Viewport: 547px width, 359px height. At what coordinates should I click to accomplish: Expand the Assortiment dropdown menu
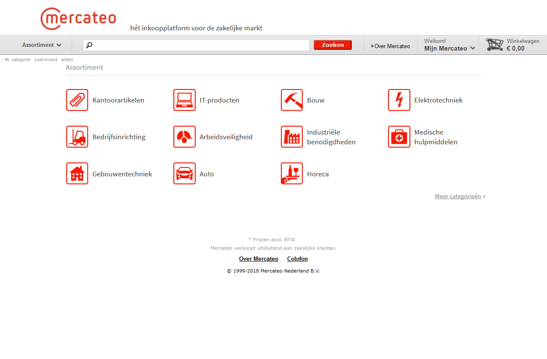(42, 45)
